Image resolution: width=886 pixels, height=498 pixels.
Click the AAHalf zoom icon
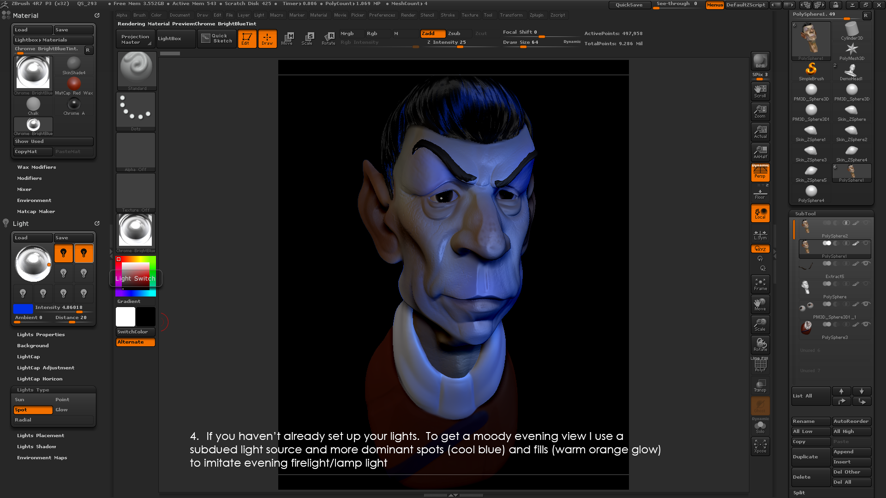[x=760, y=152]
